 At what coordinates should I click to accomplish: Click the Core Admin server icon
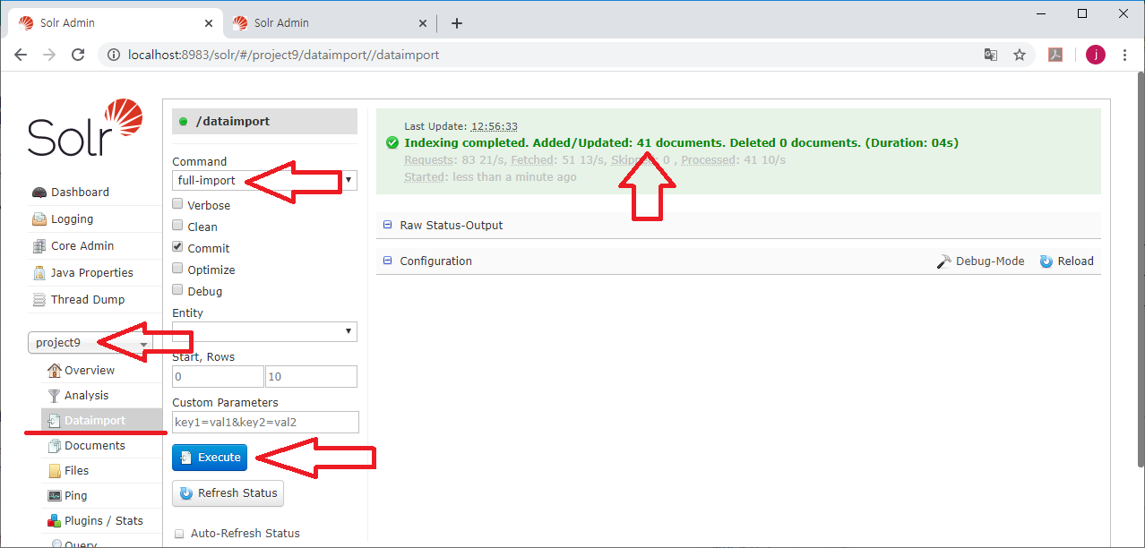(39, 245)
